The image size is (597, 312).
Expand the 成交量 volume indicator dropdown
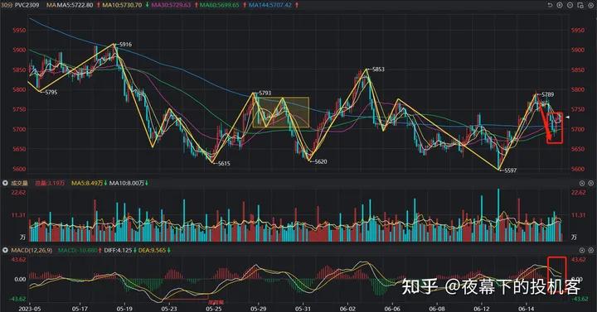coord(5,183)
